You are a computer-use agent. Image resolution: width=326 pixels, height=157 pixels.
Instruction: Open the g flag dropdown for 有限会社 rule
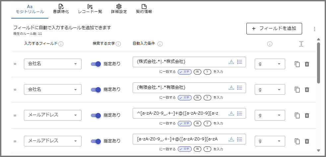270,89
